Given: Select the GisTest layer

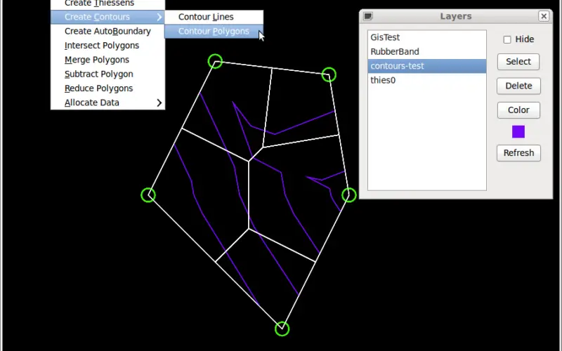Looking at the screenshot, I should (x=427, y=37).
